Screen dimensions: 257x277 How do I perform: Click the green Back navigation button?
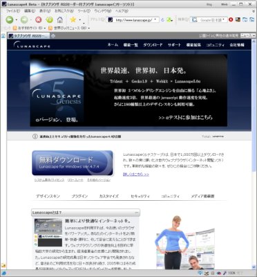10,20
